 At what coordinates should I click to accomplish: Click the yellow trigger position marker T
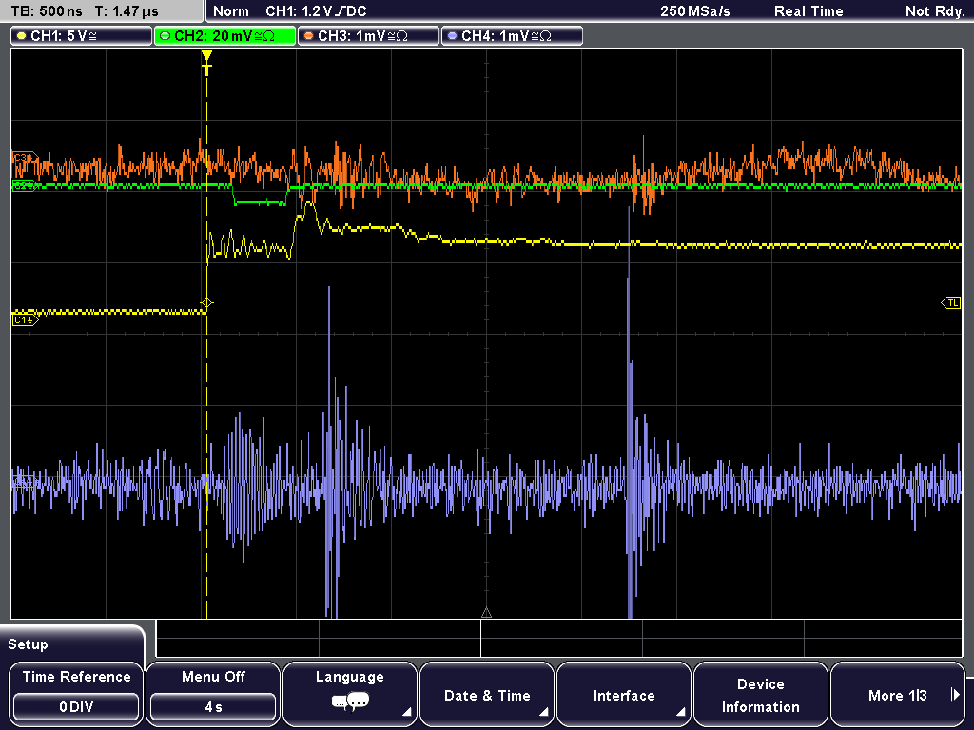[206, 63]
